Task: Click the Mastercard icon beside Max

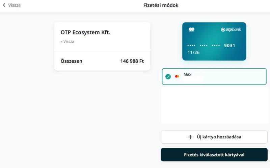Action: point(177,76)
